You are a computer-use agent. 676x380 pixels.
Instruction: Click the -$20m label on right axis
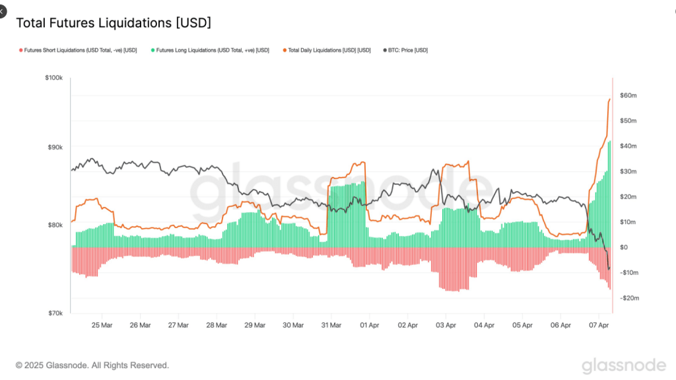pyautogui.click(x=629, y=298)
